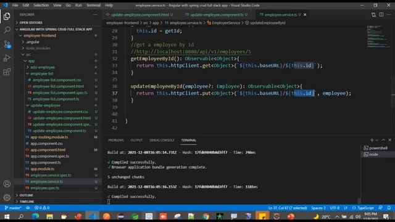This screenshot has height=222, width=395.
Task: Click line and column position indicator
Action: tap(288, 208)
